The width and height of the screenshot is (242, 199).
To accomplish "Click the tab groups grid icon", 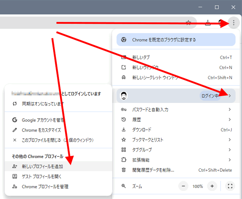I will click(x=124, y=150).
